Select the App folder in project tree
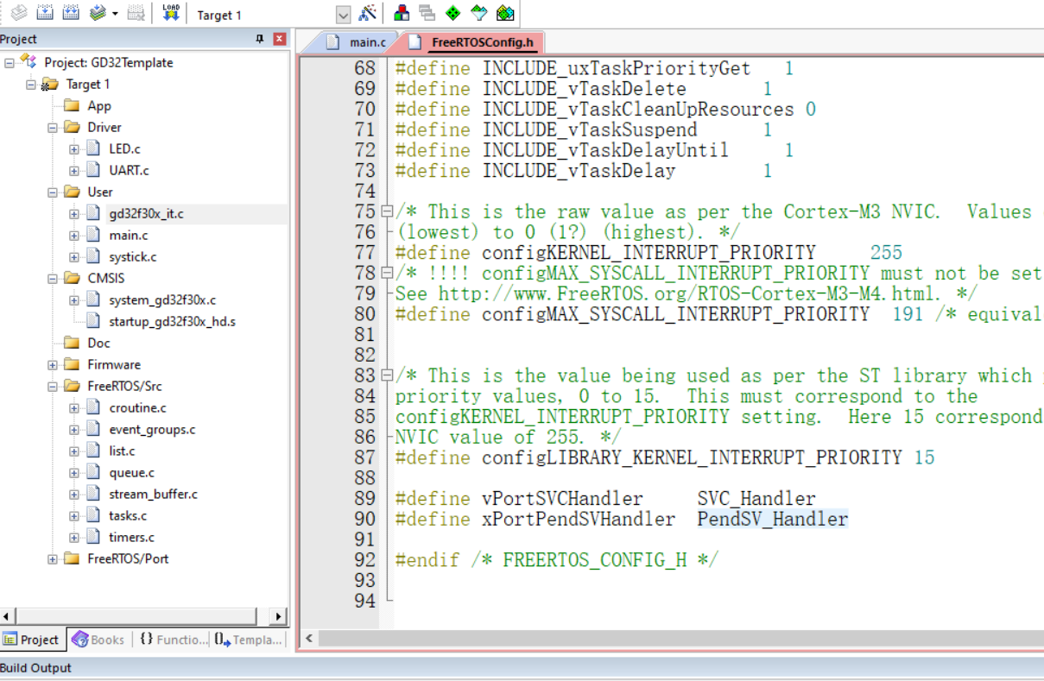This screenshot has height=681, width=1044. [x=99, y=105]
